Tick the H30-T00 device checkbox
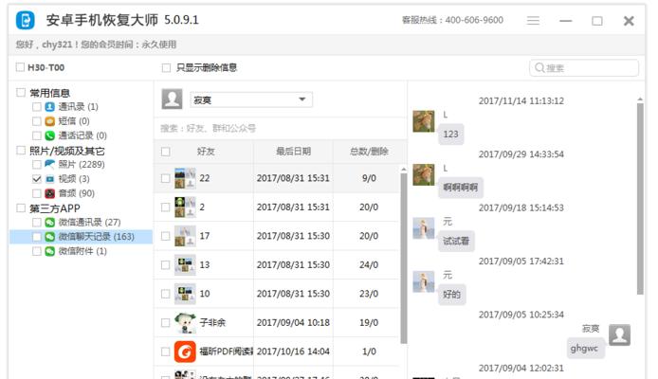Image resolution: width=658 pixels, height=379 pixels. [20, 67]
